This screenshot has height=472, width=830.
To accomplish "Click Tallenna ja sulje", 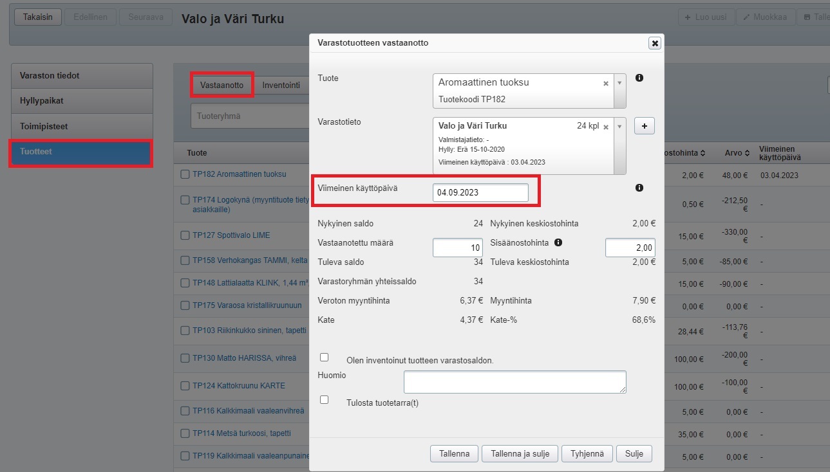I will click(x=520, y=453).
